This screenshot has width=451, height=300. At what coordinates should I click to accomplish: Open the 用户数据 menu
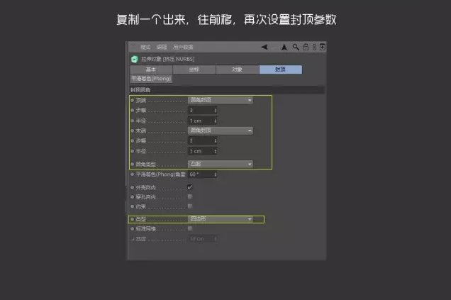183,47
